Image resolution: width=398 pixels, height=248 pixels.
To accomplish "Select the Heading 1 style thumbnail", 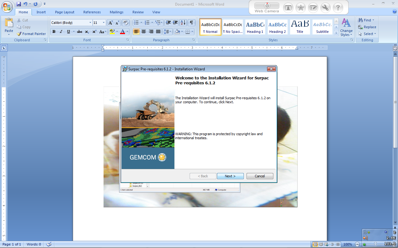I will click(x=255, y=27).
